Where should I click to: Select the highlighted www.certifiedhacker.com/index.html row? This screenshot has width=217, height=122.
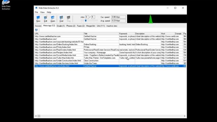[x=110, y=66]
